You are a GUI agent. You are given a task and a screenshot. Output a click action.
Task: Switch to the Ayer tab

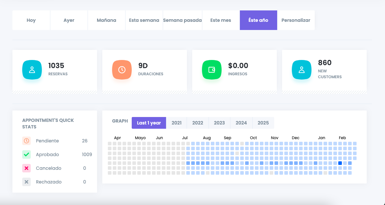[x=69, y=20]
